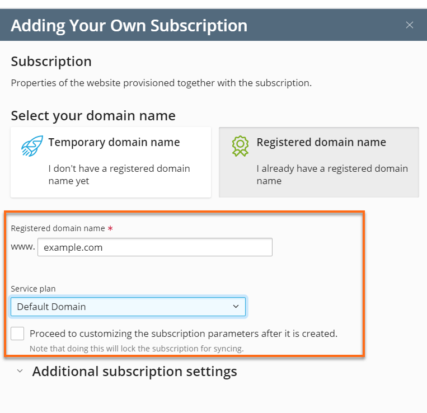Expand the Additional subscription settings chevron
427x413 pixels.
click(20, 372)
